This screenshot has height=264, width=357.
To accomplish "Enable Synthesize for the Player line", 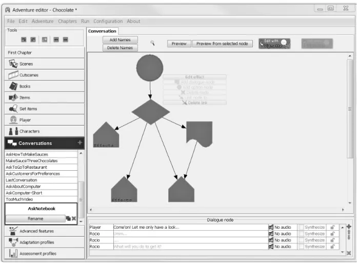I will click(x=301, y=227).
